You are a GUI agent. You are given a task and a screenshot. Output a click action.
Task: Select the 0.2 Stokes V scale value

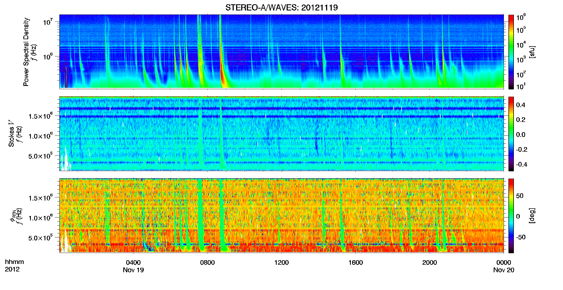point(521,120)
